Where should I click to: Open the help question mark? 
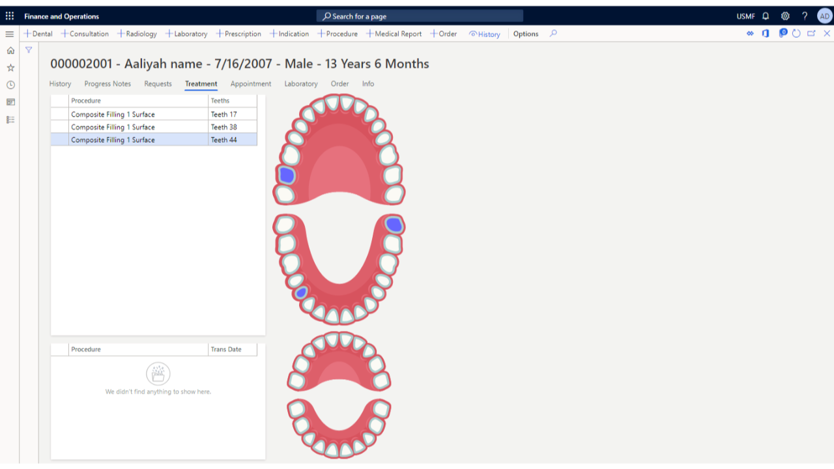pyautogui.click(x=805, y=16)
